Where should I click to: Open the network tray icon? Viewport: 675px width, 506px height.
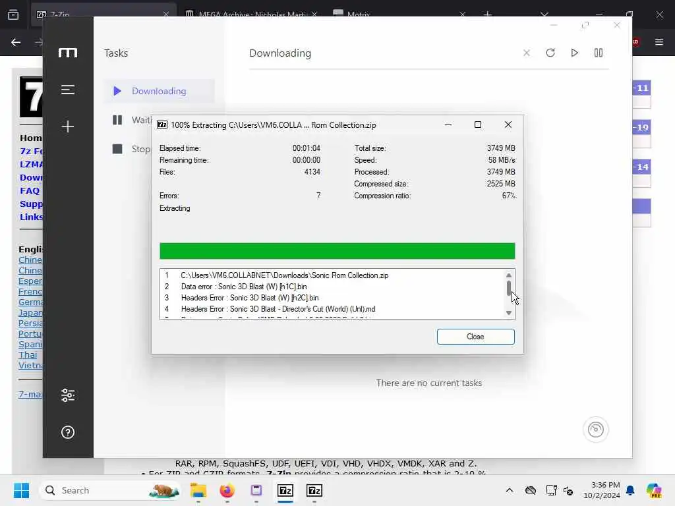pos(551,490)
